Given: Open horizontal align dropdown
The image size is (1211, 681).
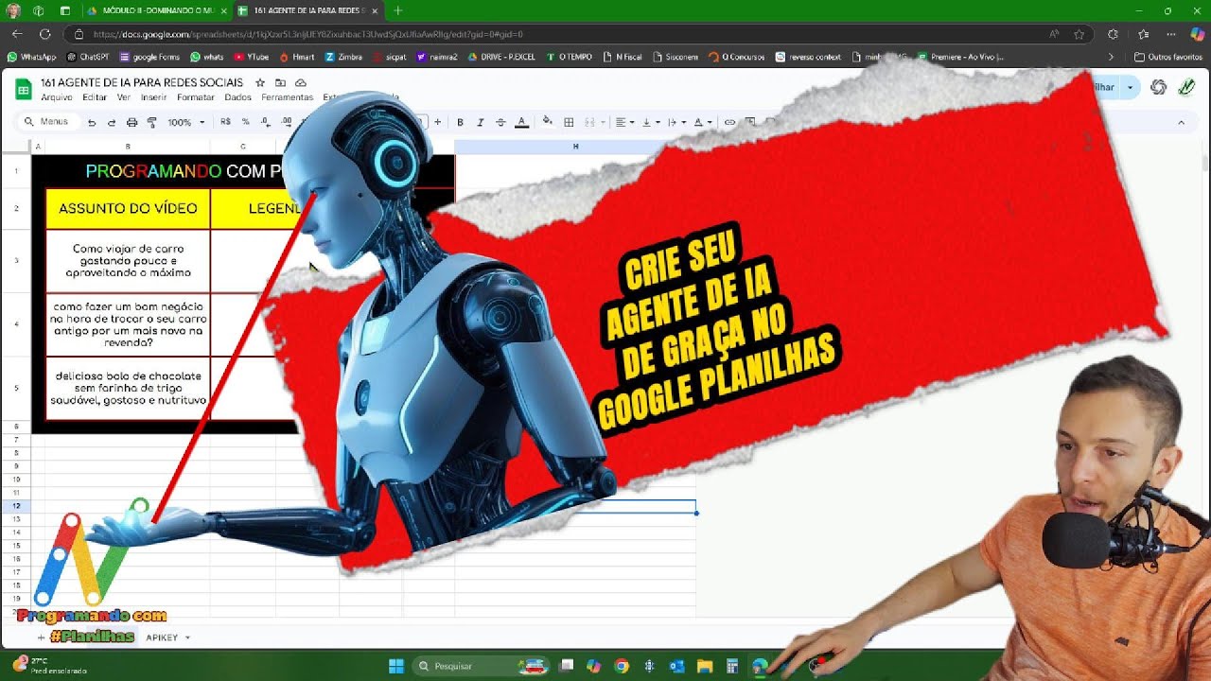Looking at the screenshot, I should click(624, 122).
